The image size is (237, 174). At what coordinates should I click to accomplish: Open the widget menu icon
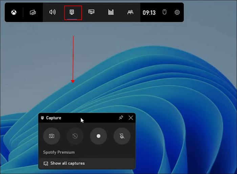(33, 12)
